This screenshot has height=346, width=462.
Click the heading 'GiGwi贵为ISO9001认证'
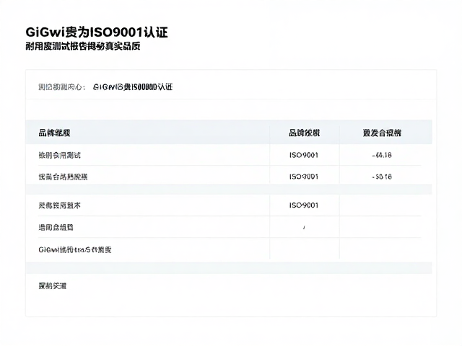click(x=97, y=32)
